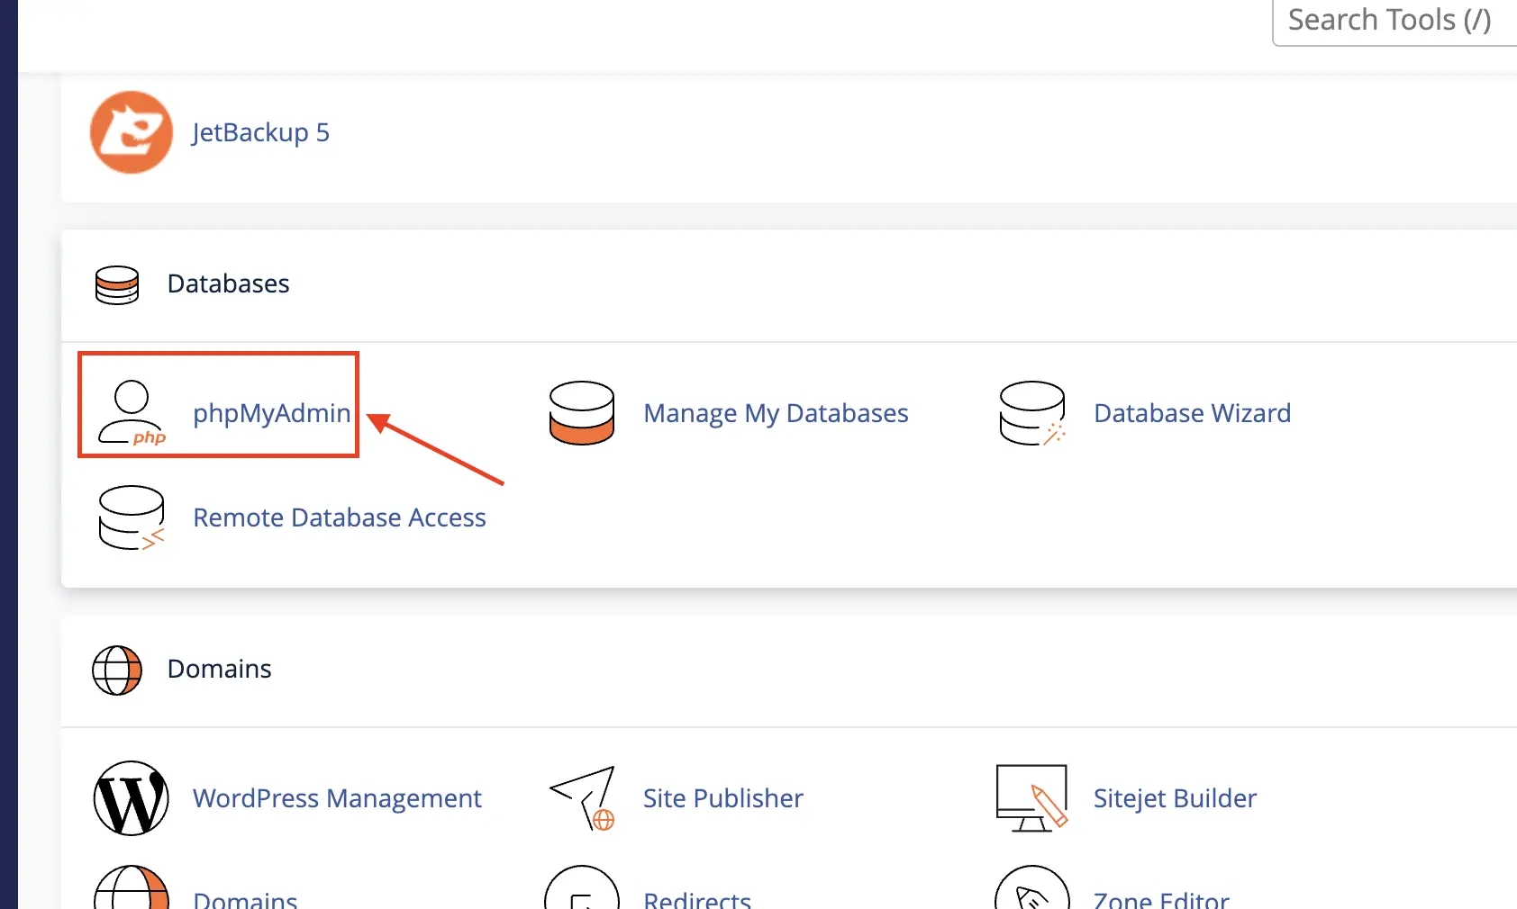Click the Manage My Databases cylinder icon
This screenshot has width=1517, height=909.
pos(582,413)
